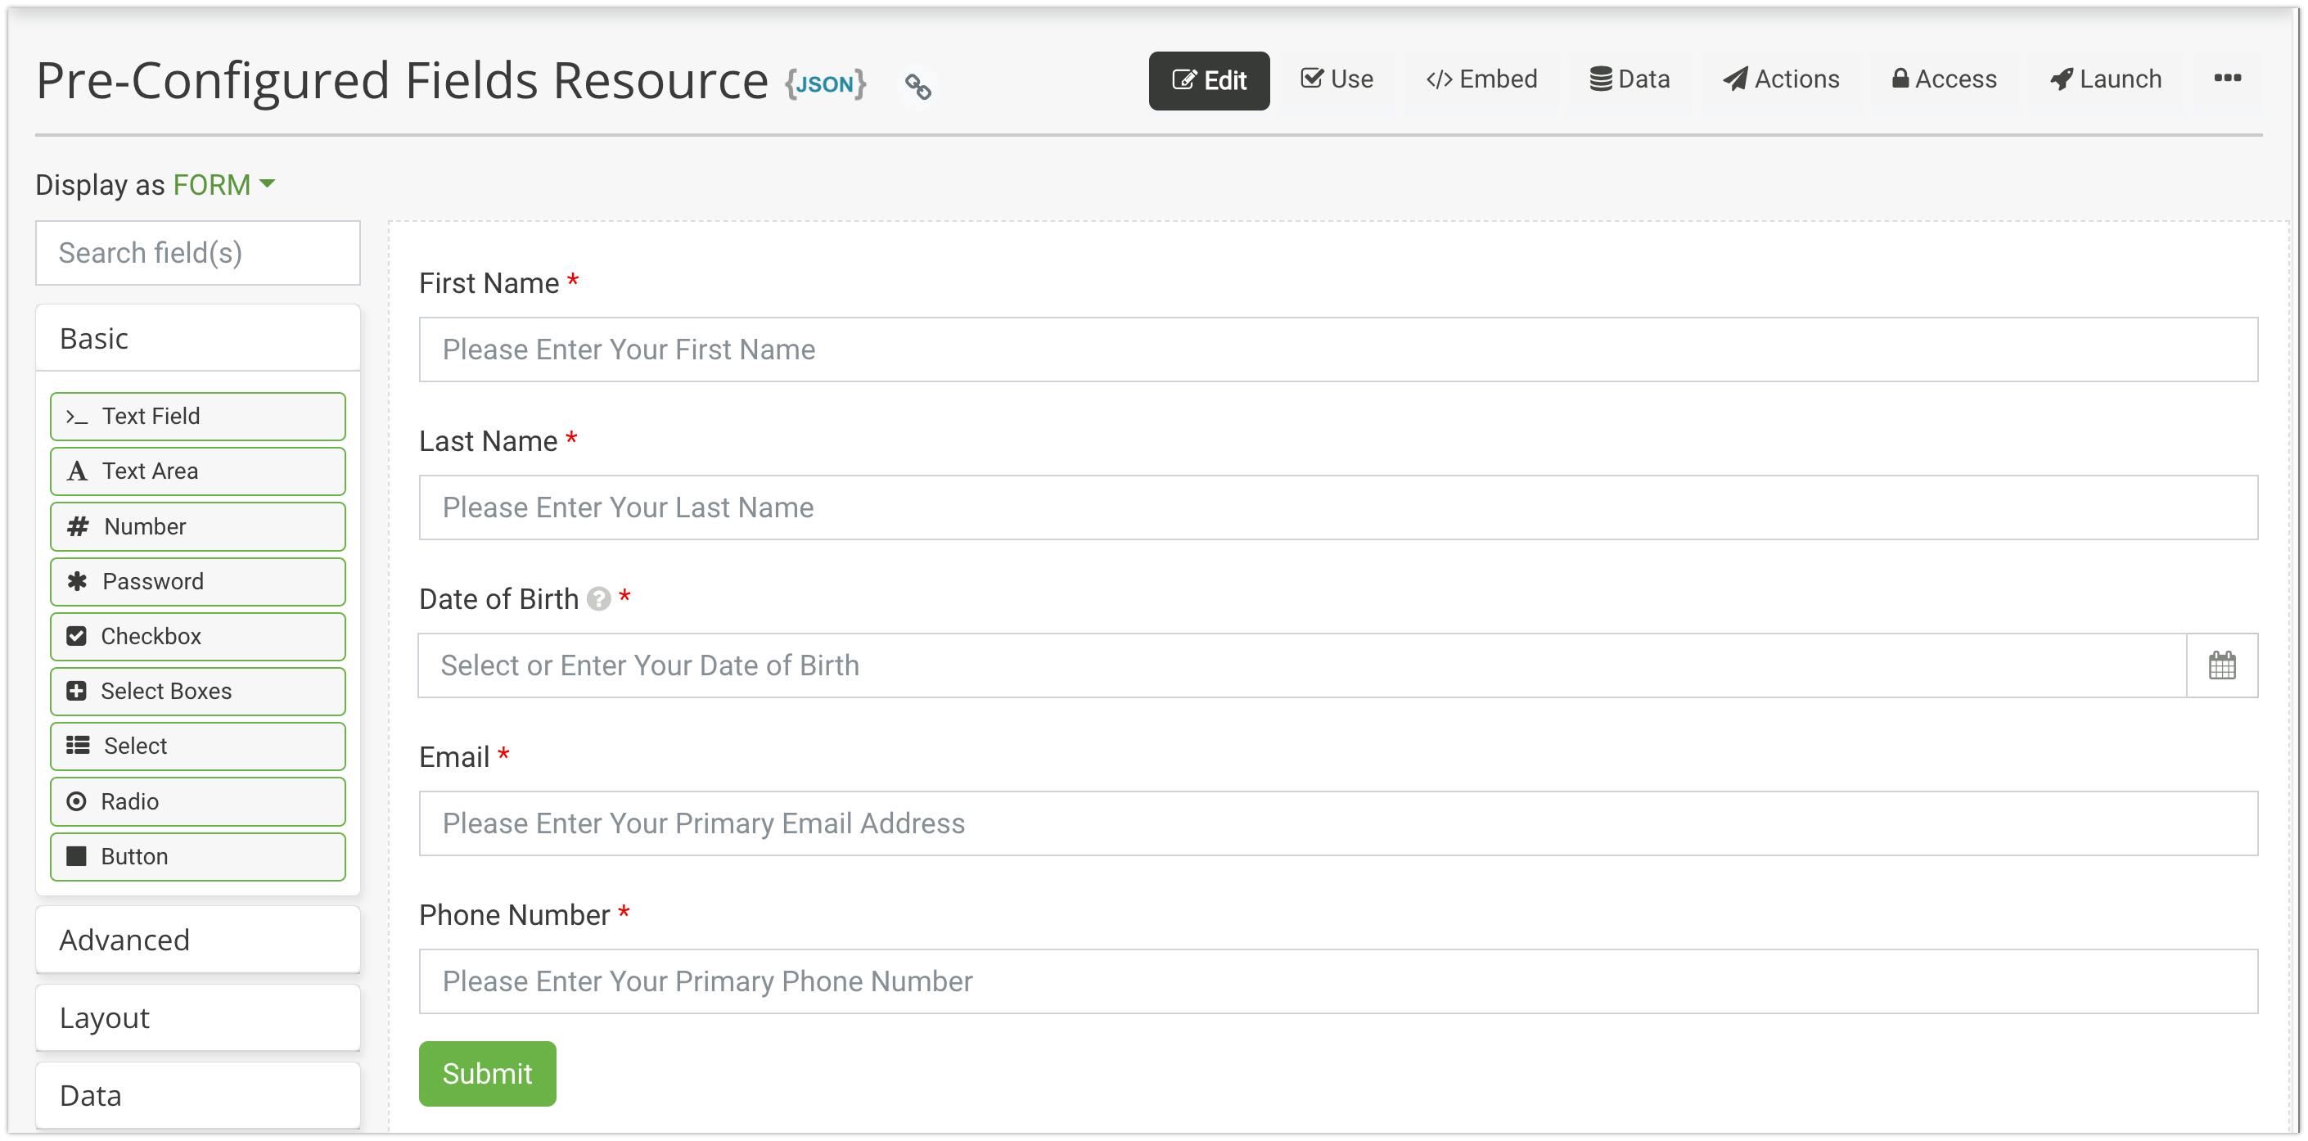This screenshot has height=1141, width=2308.
Task: Click the Edit button in the header
Action: coord(1209,81)
